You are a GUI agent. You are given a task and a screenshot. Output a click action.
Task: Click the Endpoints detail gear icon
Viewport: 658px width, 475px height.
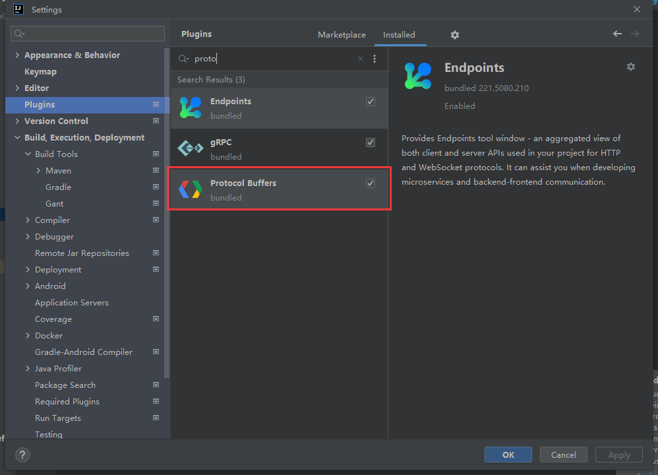pos(631,67)
